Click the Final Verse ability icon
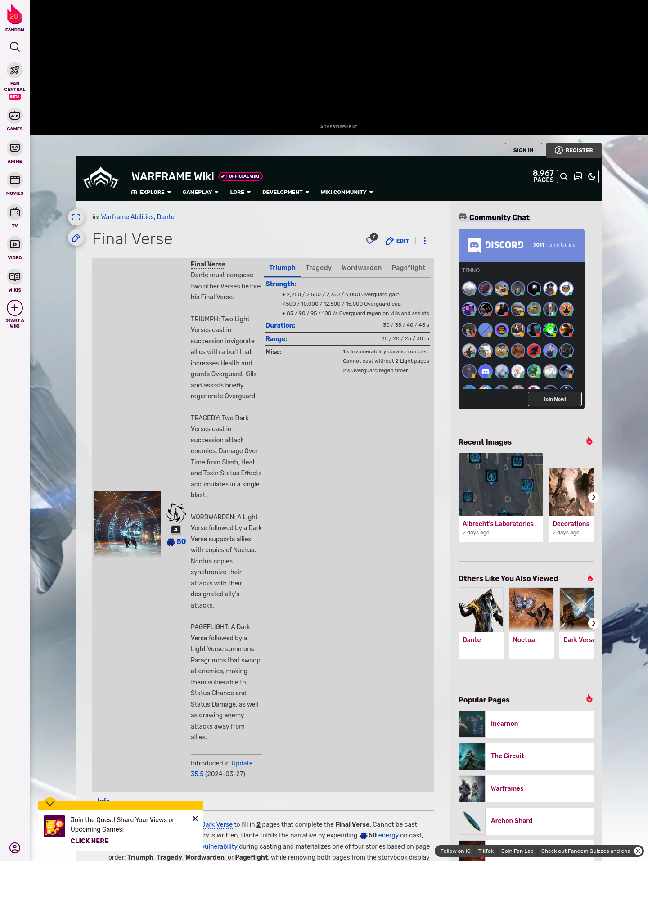 pyautogui.click(x=176, y=513)
